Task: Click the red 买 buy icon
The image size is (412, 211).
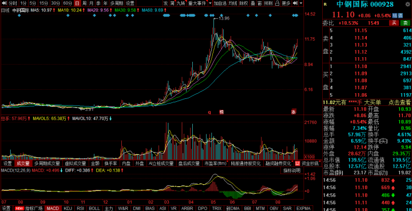Action: point(394,23)
